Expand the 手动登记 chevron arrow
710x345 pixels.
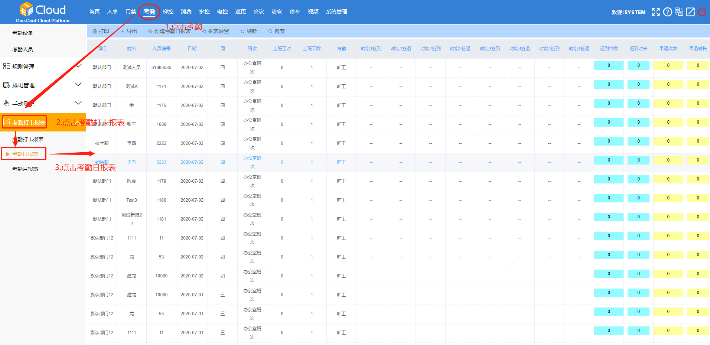[78, 103]
